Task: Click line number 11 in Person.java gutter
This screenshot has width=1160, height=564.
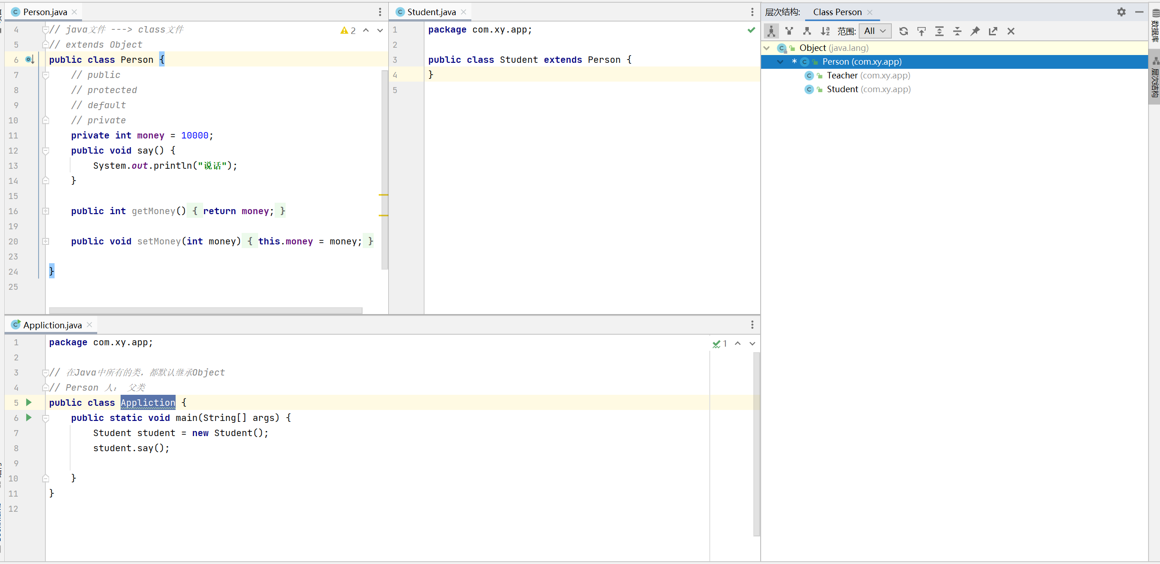Action: tap(13, 136)
